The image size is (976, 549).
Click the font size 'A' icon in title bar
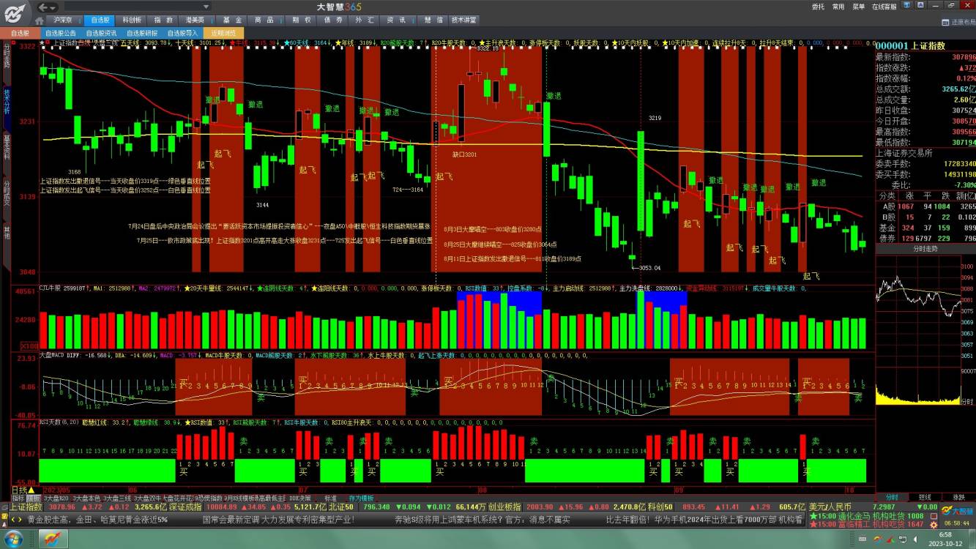pos(920,6)
